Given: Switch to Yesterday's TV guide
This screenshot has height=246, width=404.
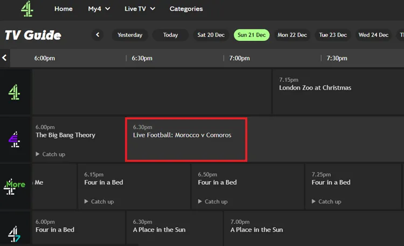Looking at the screenshot, I should [130, 35].
